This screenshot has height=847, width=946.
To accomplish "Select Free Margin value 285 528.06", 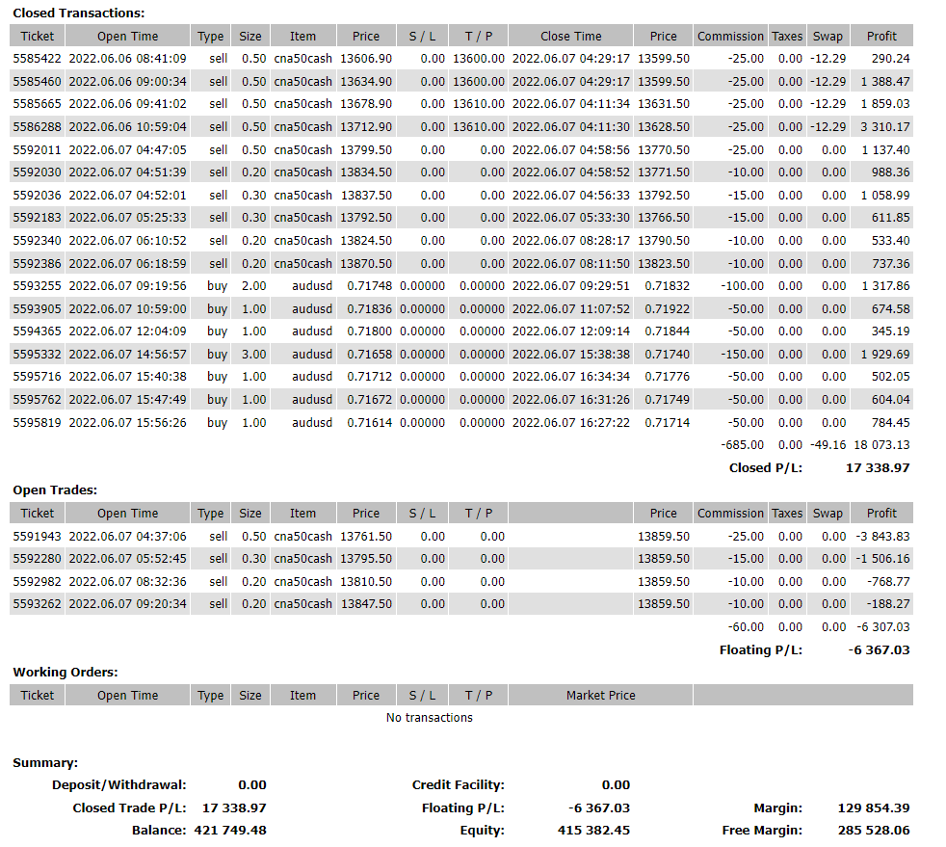I will (x=874, y=831).
